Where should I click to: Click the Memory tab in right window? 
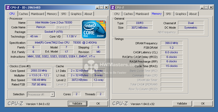coord(157,14)
